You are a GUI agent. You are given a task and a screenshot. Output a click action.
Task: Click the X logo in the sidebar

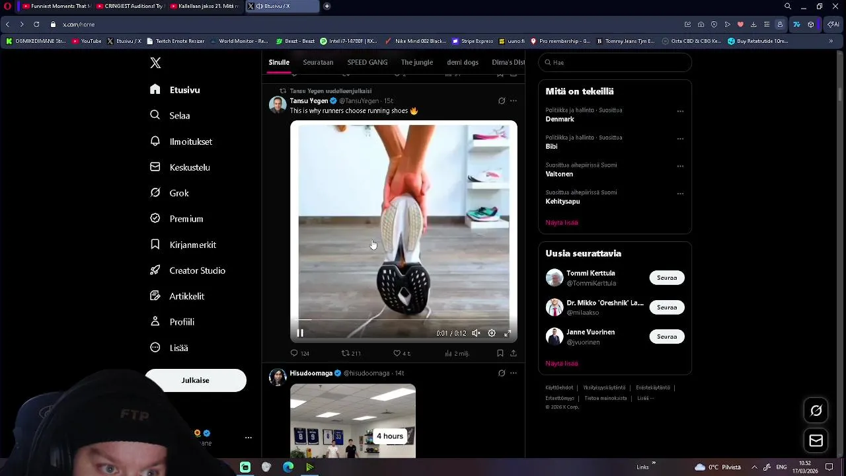155,63
